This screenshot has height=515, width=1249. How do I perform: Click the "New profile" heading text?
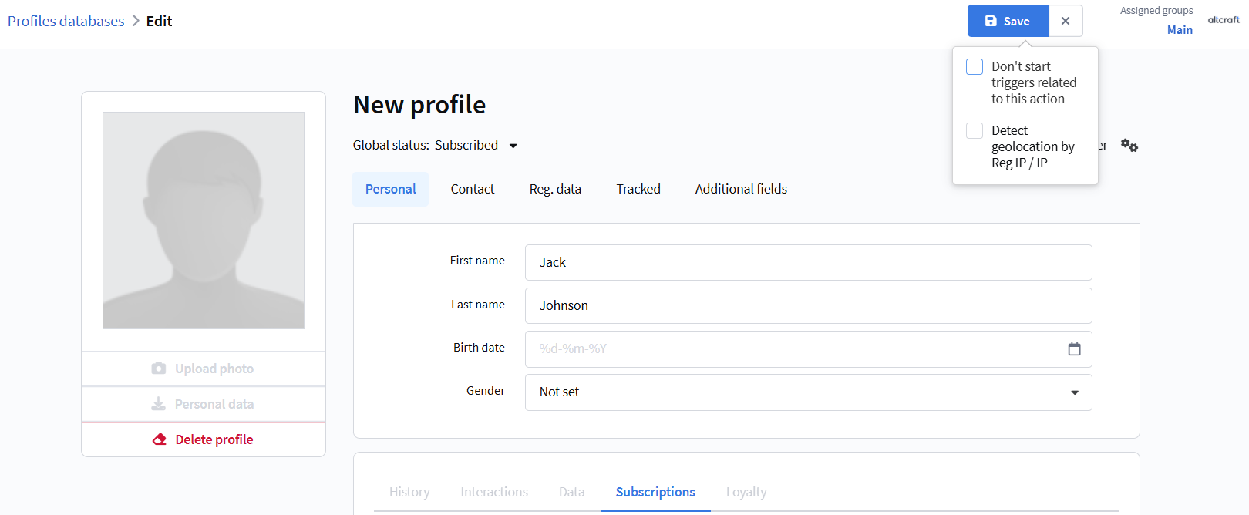419,105
